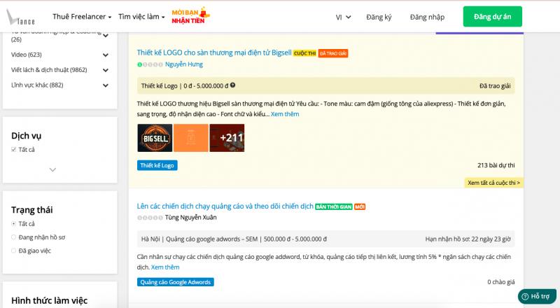Open the Mời bạn nhận tiền promo banner
The image size is (560, 308).
tap(190, 16)
